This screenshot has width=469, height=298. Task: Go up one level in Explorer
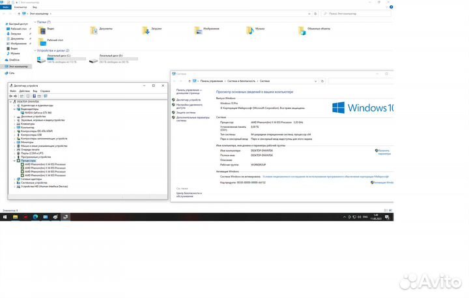tap(19, 14)
